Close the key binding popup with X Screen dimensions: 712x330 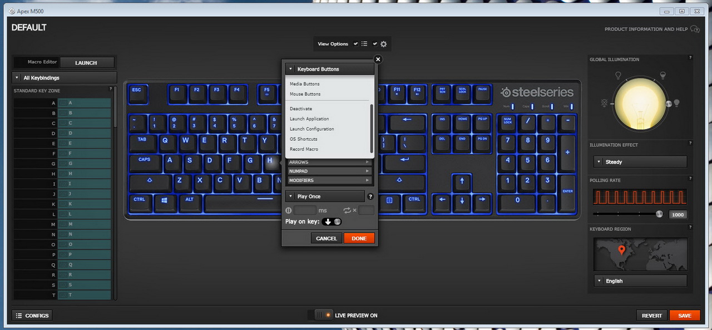click(x=378, y=59)
